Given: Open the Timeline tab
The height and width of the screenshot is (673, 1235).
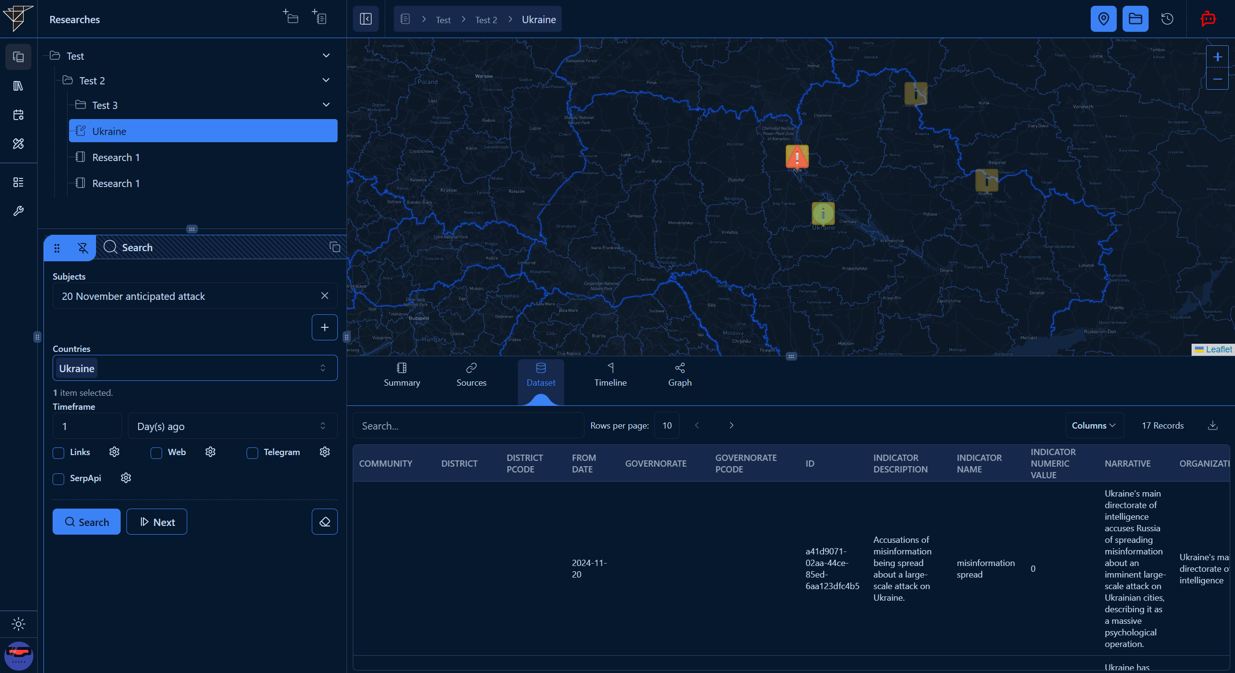Looking at the screenshot, I should (610, 375).
